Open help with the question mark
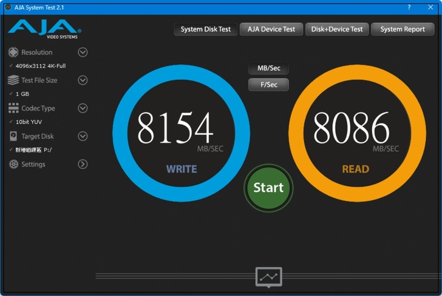Screen dimensions: 442x296 coord(409,7)
